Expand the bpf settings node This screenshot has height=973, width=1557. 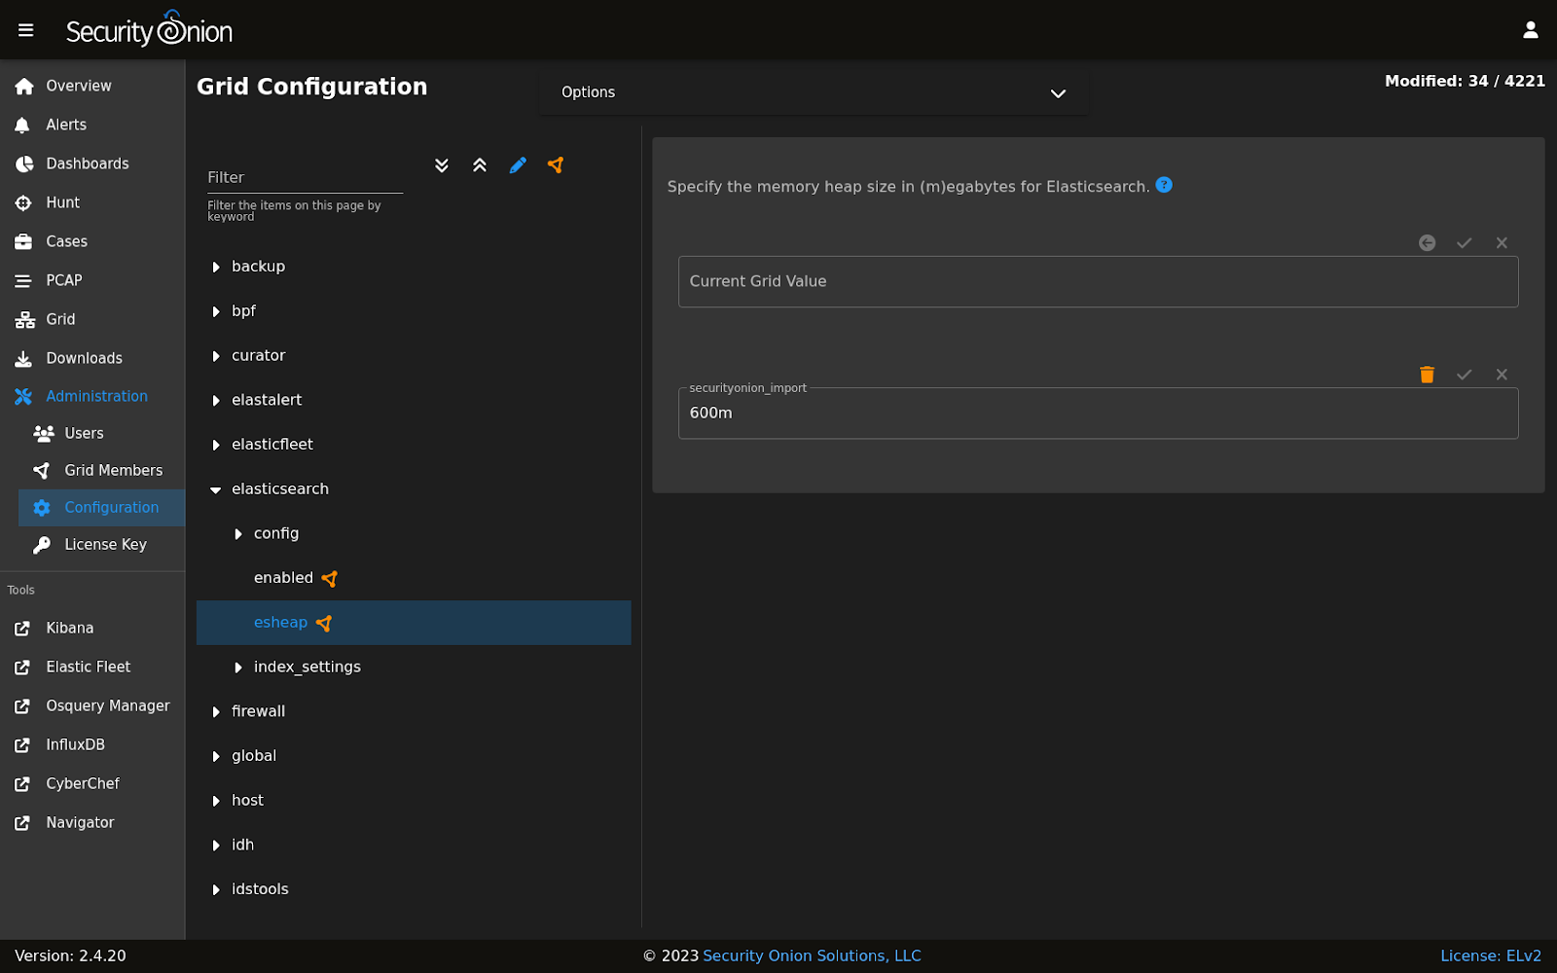(x=216, y=311)
